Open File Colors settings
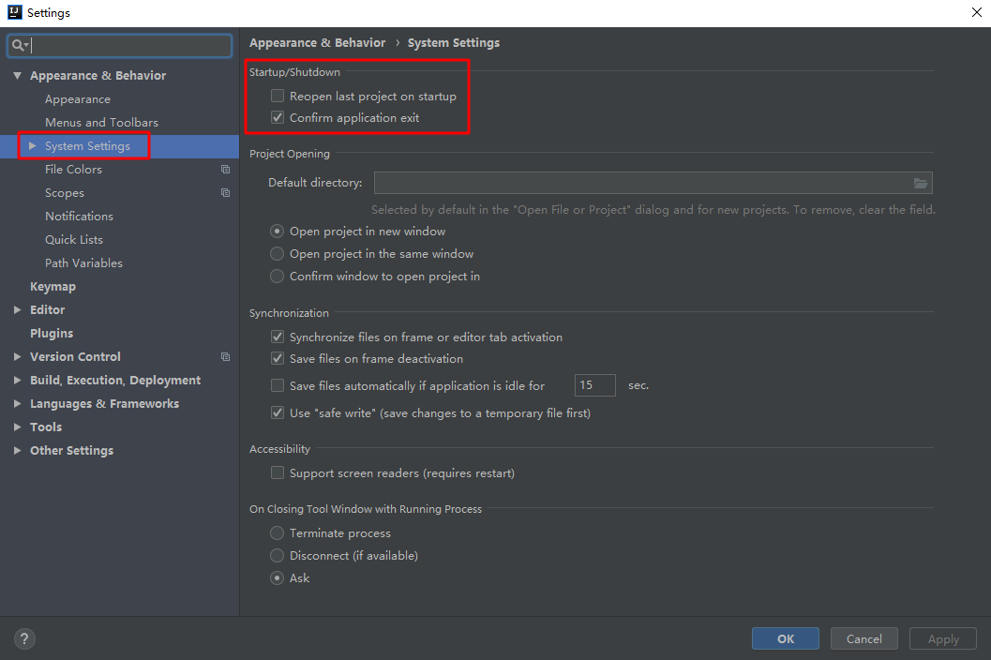Viewport: 991px width, 660px height. pos(73,170)
